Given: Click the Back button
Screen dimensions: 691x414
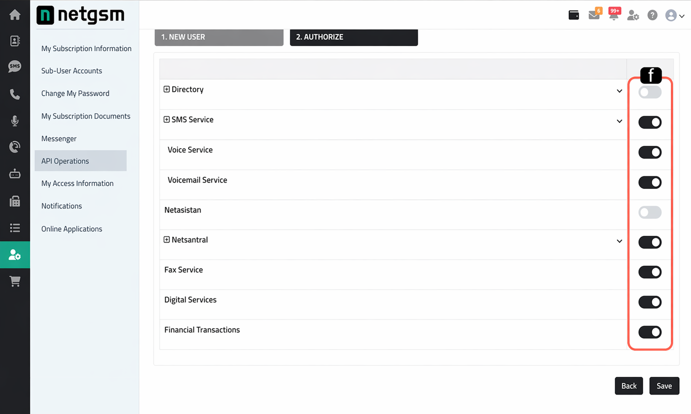Looking at the screenshot, I should pos(629,386).
